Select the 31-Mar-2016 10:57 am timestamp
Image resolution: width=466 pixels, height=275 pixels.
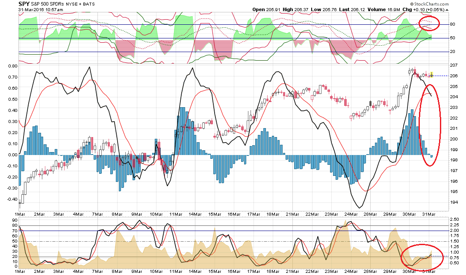point(41,9)
